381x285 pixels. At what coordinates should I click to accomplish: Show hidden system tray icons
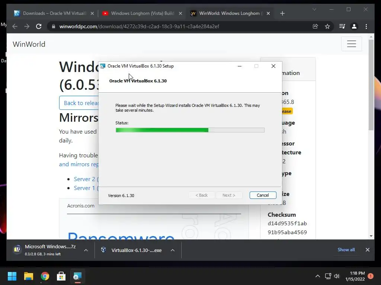(318, 276)
